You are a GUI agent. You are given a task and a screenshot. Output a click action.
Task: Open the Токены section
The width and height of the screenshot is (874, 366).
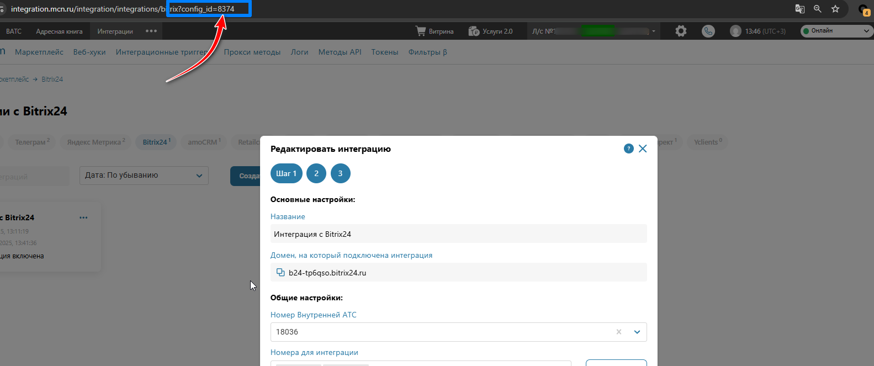(x=385, y=52)
